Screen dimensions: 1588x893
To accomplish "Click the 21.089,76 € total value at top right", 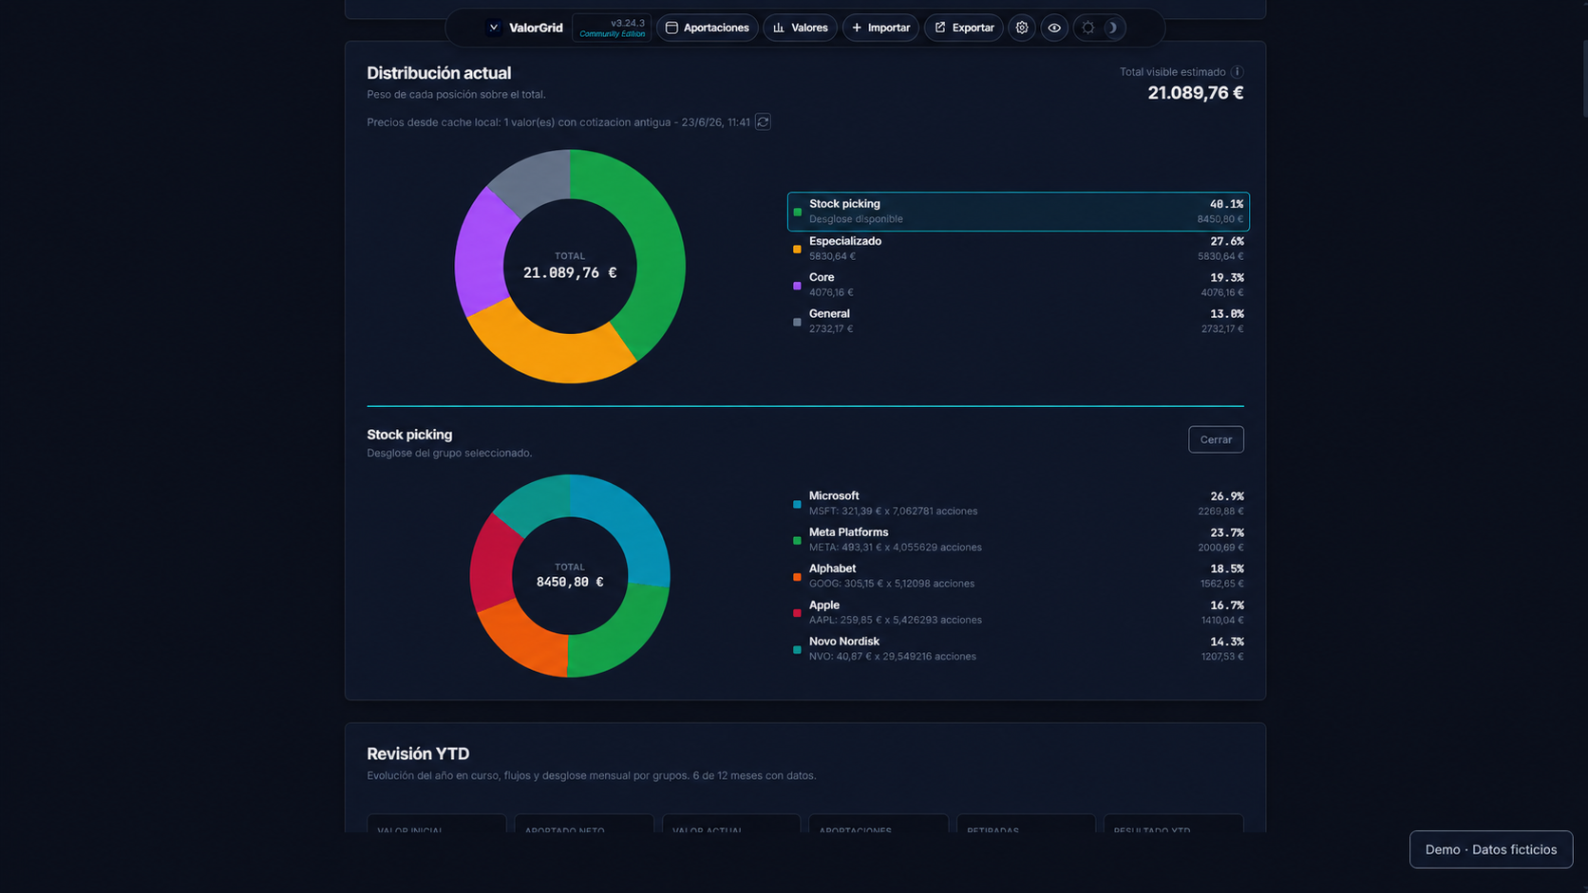I will (x=1195, y=93).
